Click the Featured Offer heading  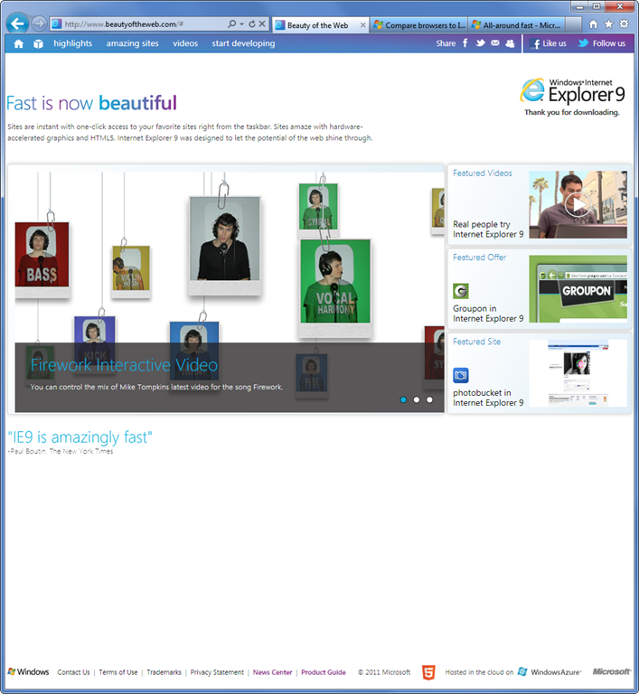[479, 258]
